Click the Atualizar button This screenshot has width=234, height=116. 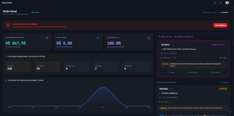224,12
